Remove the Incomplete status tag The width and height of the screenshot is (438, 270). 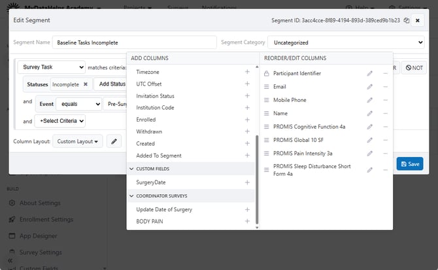pyautogui.click(x=85, y=84)
